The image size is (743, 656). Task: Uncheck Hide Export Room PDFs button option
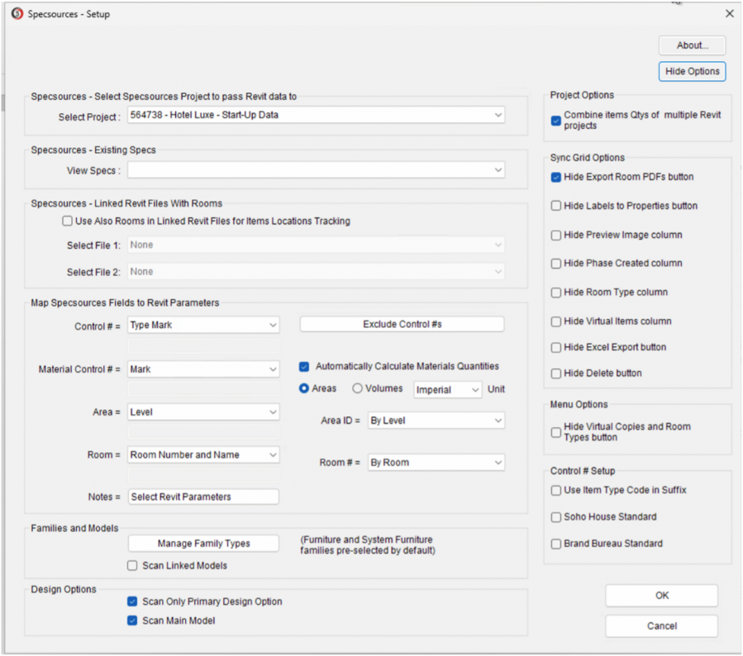pyautogui.click(x=556, y=177)
